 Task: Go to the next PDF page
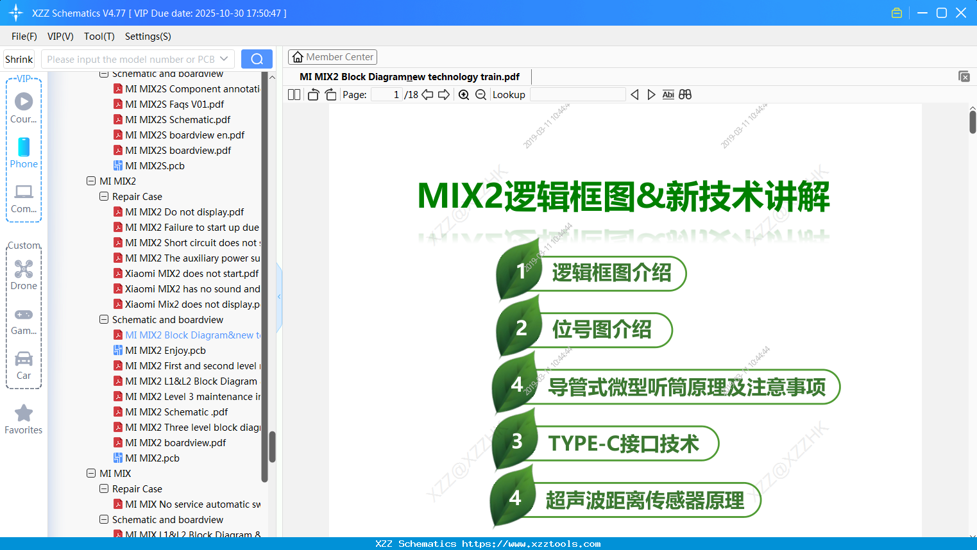click(443, 94)
